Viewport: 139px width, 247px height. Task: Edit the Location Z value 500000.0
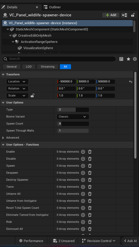click(x=106, y=82)
